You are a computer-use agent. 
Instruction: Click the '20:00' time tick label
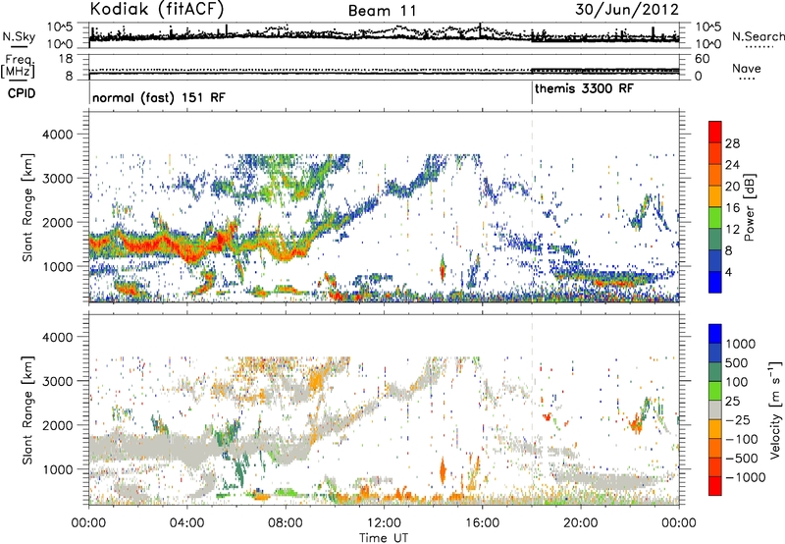(x=581, y=523)
